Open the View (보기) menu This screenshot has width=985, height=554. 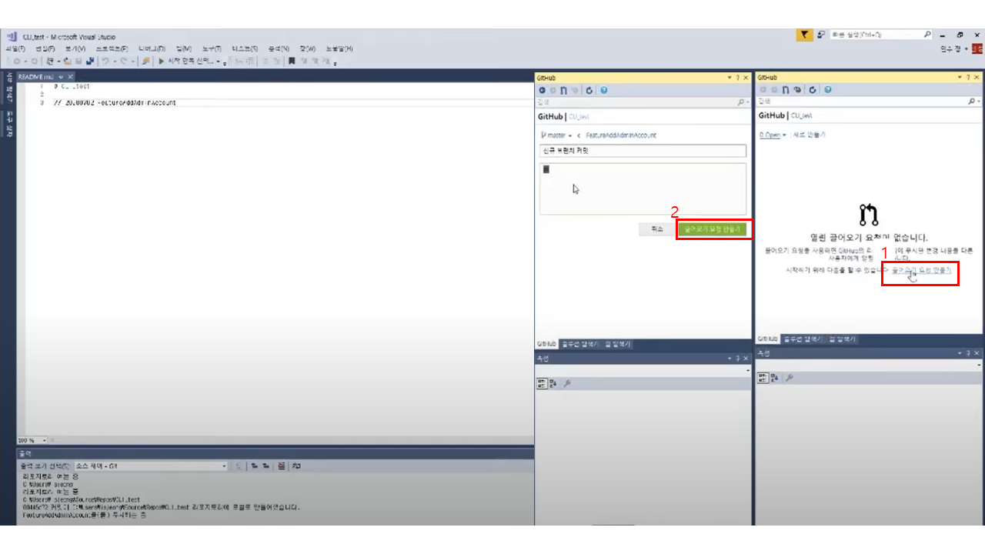[x=75, y=48]
